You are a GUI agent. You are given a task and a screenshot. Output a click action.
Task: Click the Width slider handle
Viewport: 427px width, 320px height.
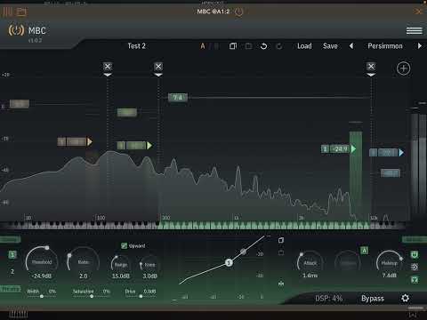point(42,296)
